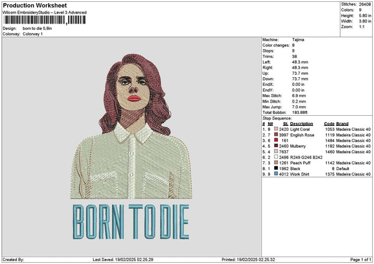This screenshot has height=264, width=374.
Task: Click the Light Coral color swatch
Action: (x=276, y=129)
